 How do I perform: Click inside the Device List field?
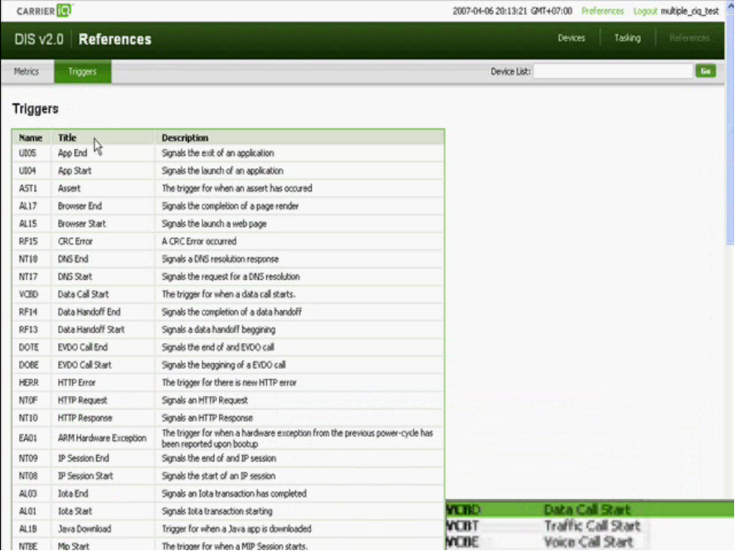click(613, 72)
